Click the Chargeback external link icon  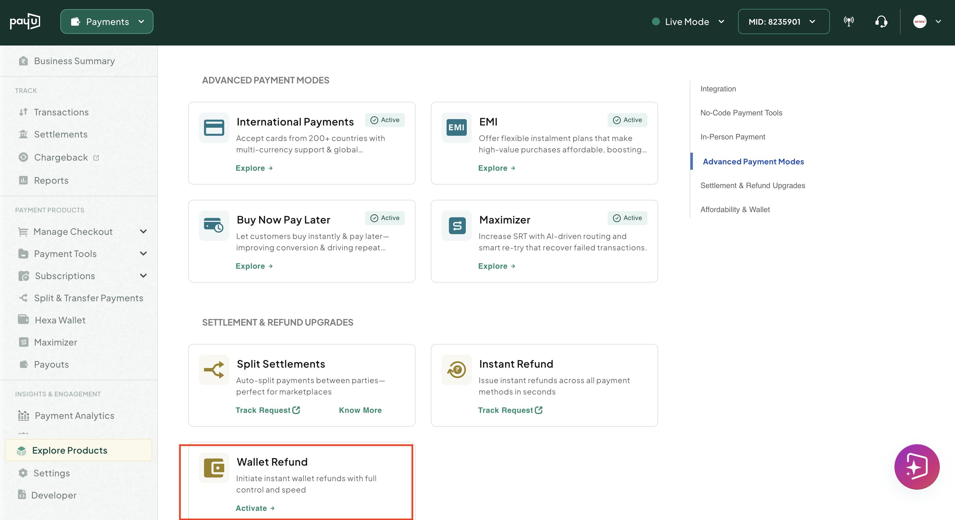96,158
